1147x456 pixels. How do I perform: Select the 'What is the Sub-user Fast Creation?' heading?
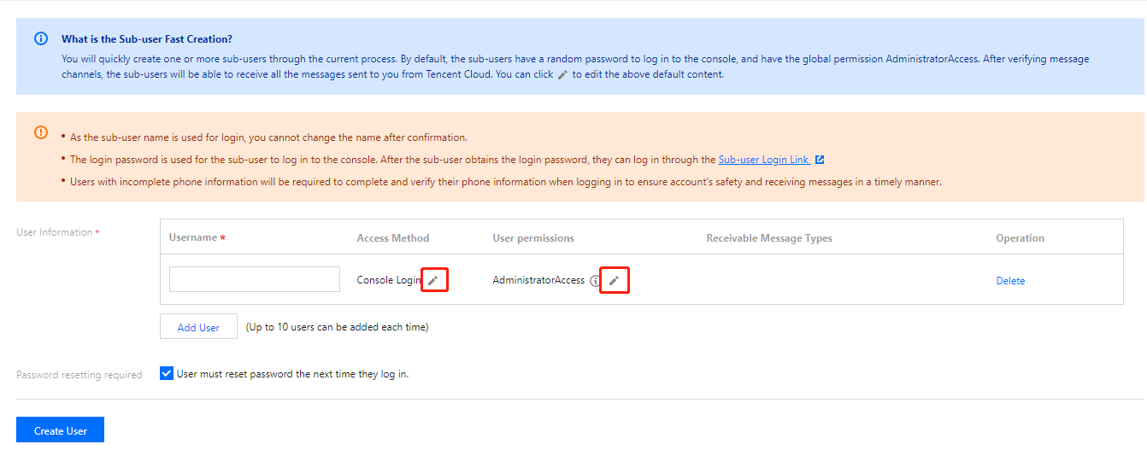pyautogui.click(x=147, y=39)
